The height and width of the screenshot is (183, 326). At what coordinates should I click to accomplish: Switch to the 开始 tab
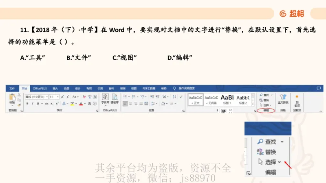click(24, 88)
